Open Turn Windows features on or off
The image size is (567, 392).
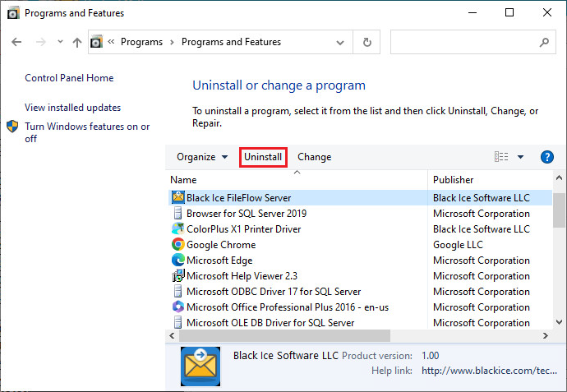coord(87,132)
